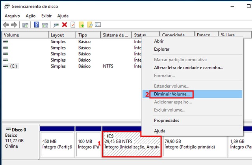This screenshot has width=252, height=165.
Task: Choose Explorar in the context menu
Action: [x=192, y=49]
